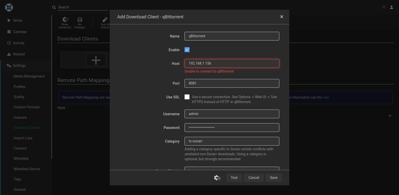Click the Download Clients heading
Image resolution: width=399 pixels, height=195 pixels.
coord(78,39)
